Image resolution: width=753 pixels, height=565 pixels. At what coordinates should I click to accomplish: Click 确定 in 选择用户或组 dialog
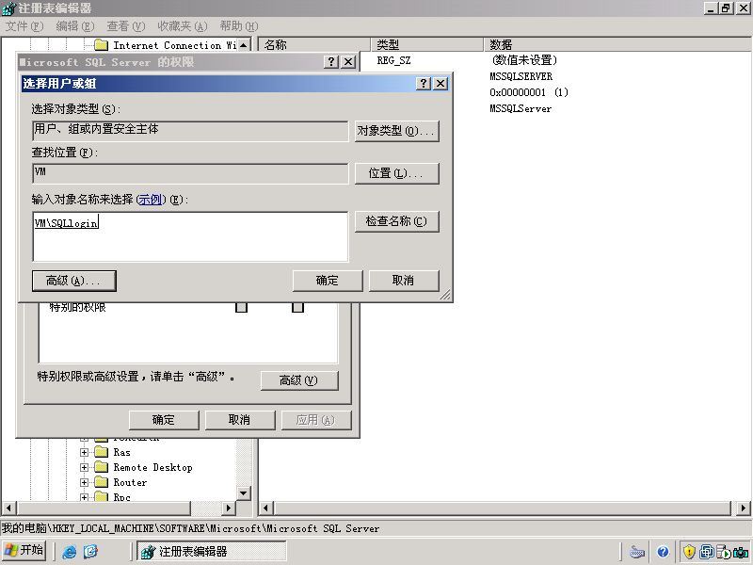tap(328, 281)
